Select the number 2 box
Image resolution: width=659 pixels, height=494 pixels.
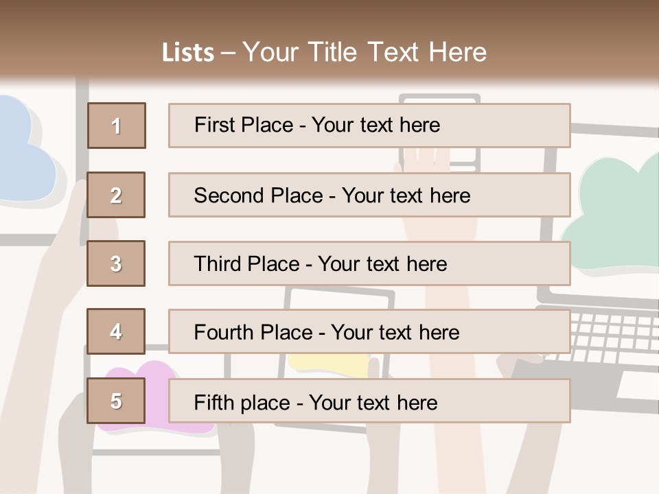point(116,195)
